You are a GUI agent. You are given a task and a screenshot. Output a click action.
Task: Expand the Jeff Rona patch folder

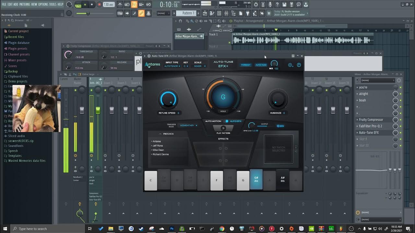coord(157,146)
